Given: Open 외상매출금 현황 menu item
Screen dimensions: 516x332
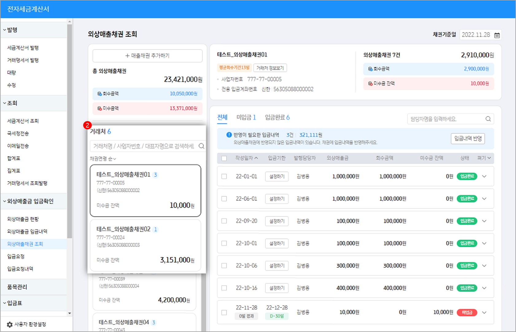Looking at the screenshot, I should (23, 219).
